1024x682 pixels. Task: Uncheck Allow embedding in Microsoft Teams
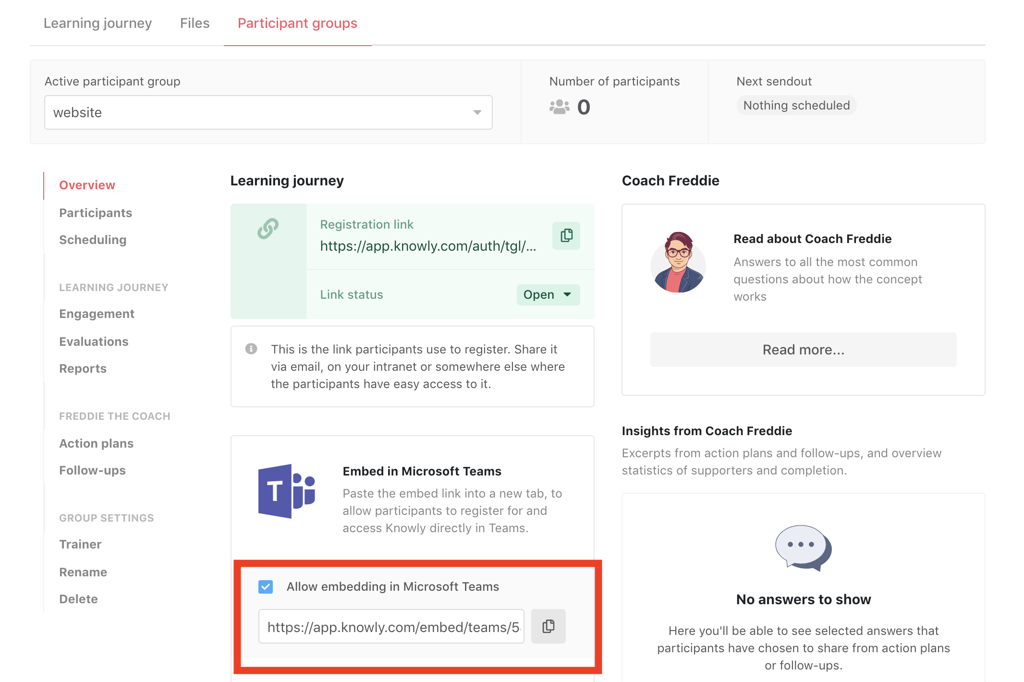[266, 586]
